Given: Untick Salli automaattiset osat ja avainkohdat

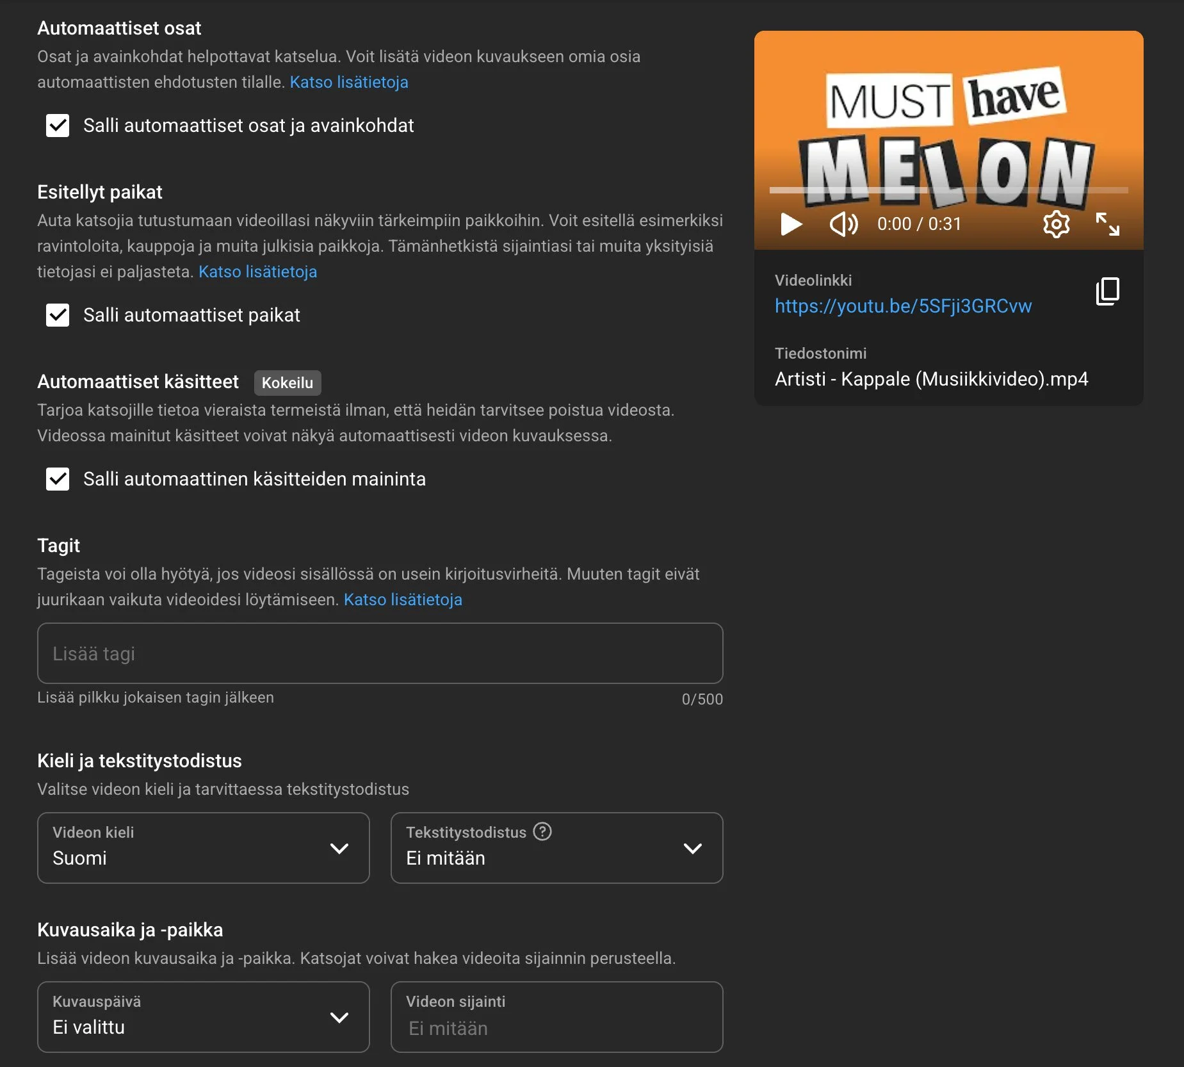Looking at the screenshot, I should 58,126.
